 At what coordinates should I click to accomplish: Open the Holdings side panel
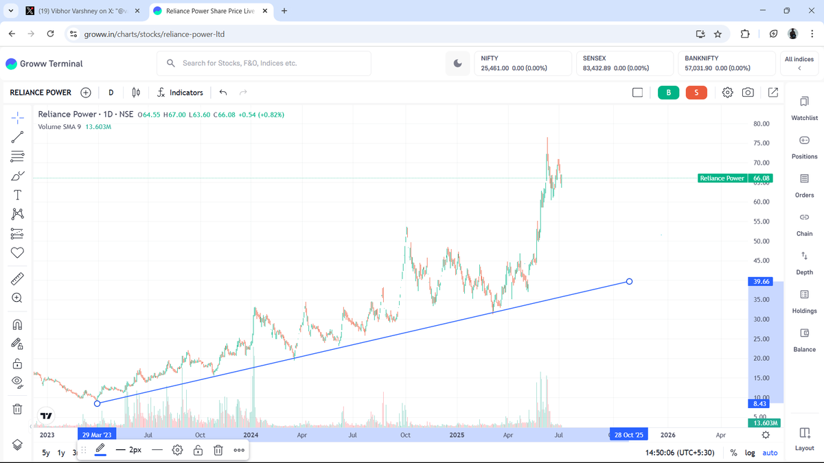805,301
